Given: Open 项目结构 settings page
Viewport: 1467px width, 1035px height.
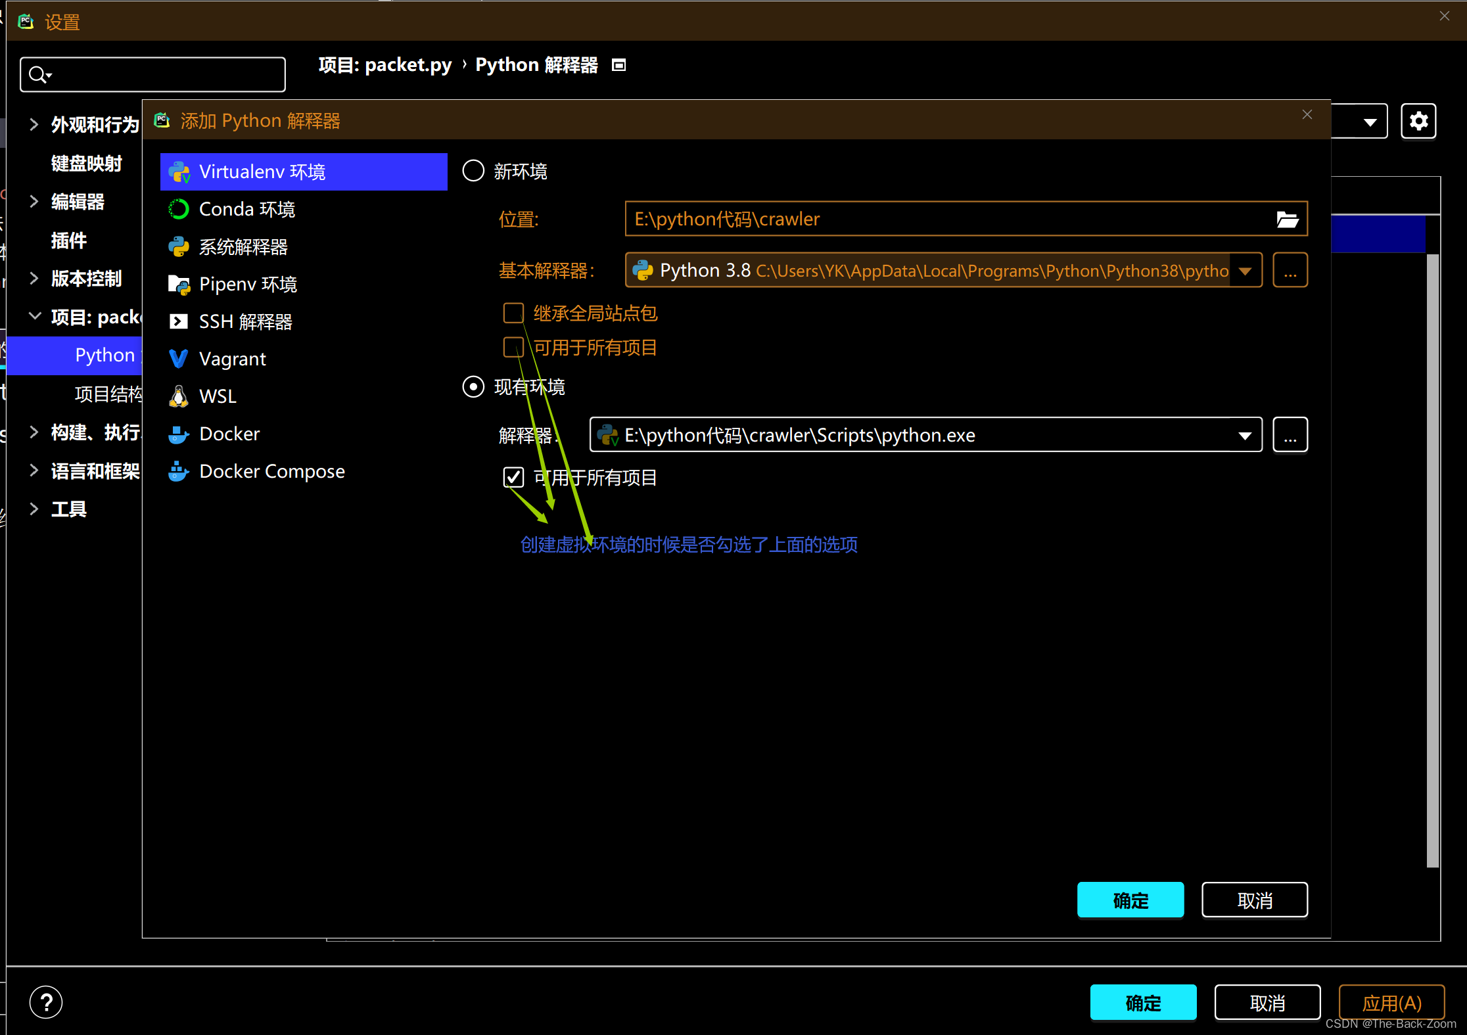Looking at the screenshot, I should [108, 394].
